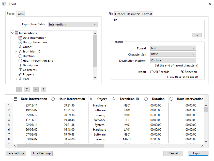The height and width of the screenshot is (161, 214).
Task: Click the clock icon beside Hour_Intervention_End
Action: pyautogui.click(x=20, y=61)
